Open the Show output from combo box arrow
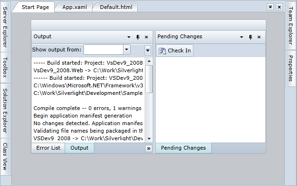This screenshot has width=297, height=186. (x=127, y=50)
